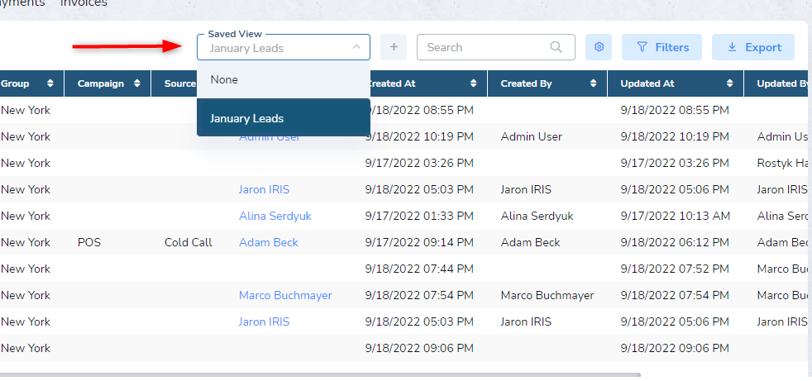Sort the Created By column
This screenshot has width=812, height=381.
coord(593,83)
